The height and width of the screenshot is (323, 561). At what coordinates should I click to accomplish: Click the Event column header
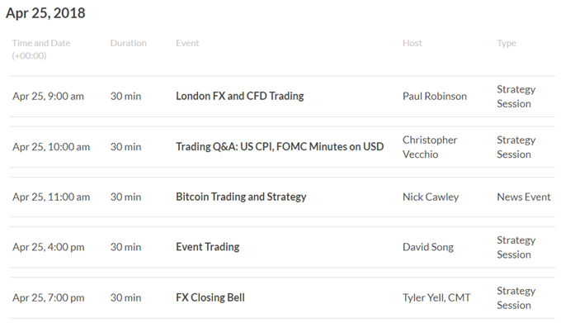[x=187, y=43]
